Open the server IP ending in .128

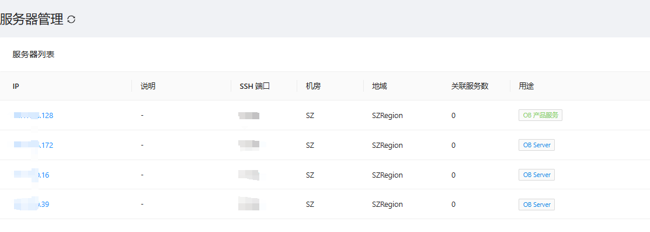pyautogui.click(x=33, y=115)
